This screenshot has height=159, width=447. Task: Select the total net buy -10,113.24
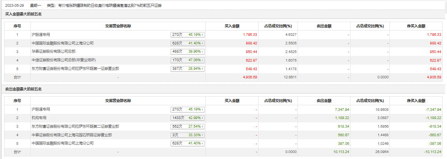coord(432,152)
